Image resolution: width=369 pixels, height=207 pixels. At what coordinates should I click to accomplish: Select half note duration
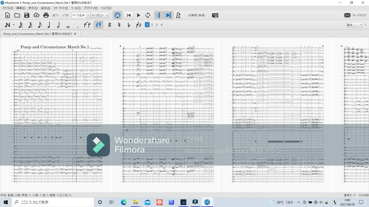click(58, 25)
